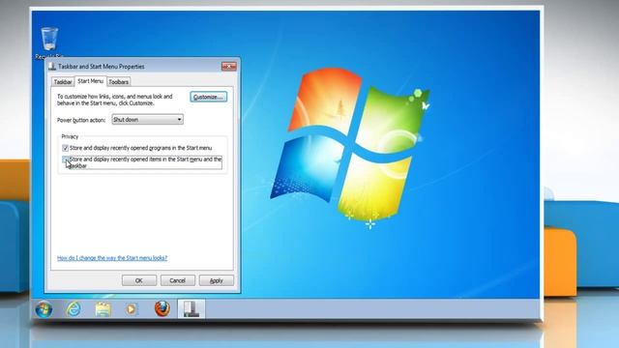Launch Internet Explorer from taskbar

(x=74, y=309)
